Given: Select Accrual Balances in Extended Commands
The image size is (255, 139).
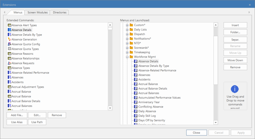Looking at the screenshot, I should [22, 106].
